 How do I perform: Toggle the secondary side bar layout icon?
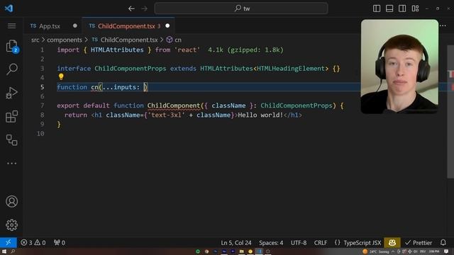coord(402,8)
